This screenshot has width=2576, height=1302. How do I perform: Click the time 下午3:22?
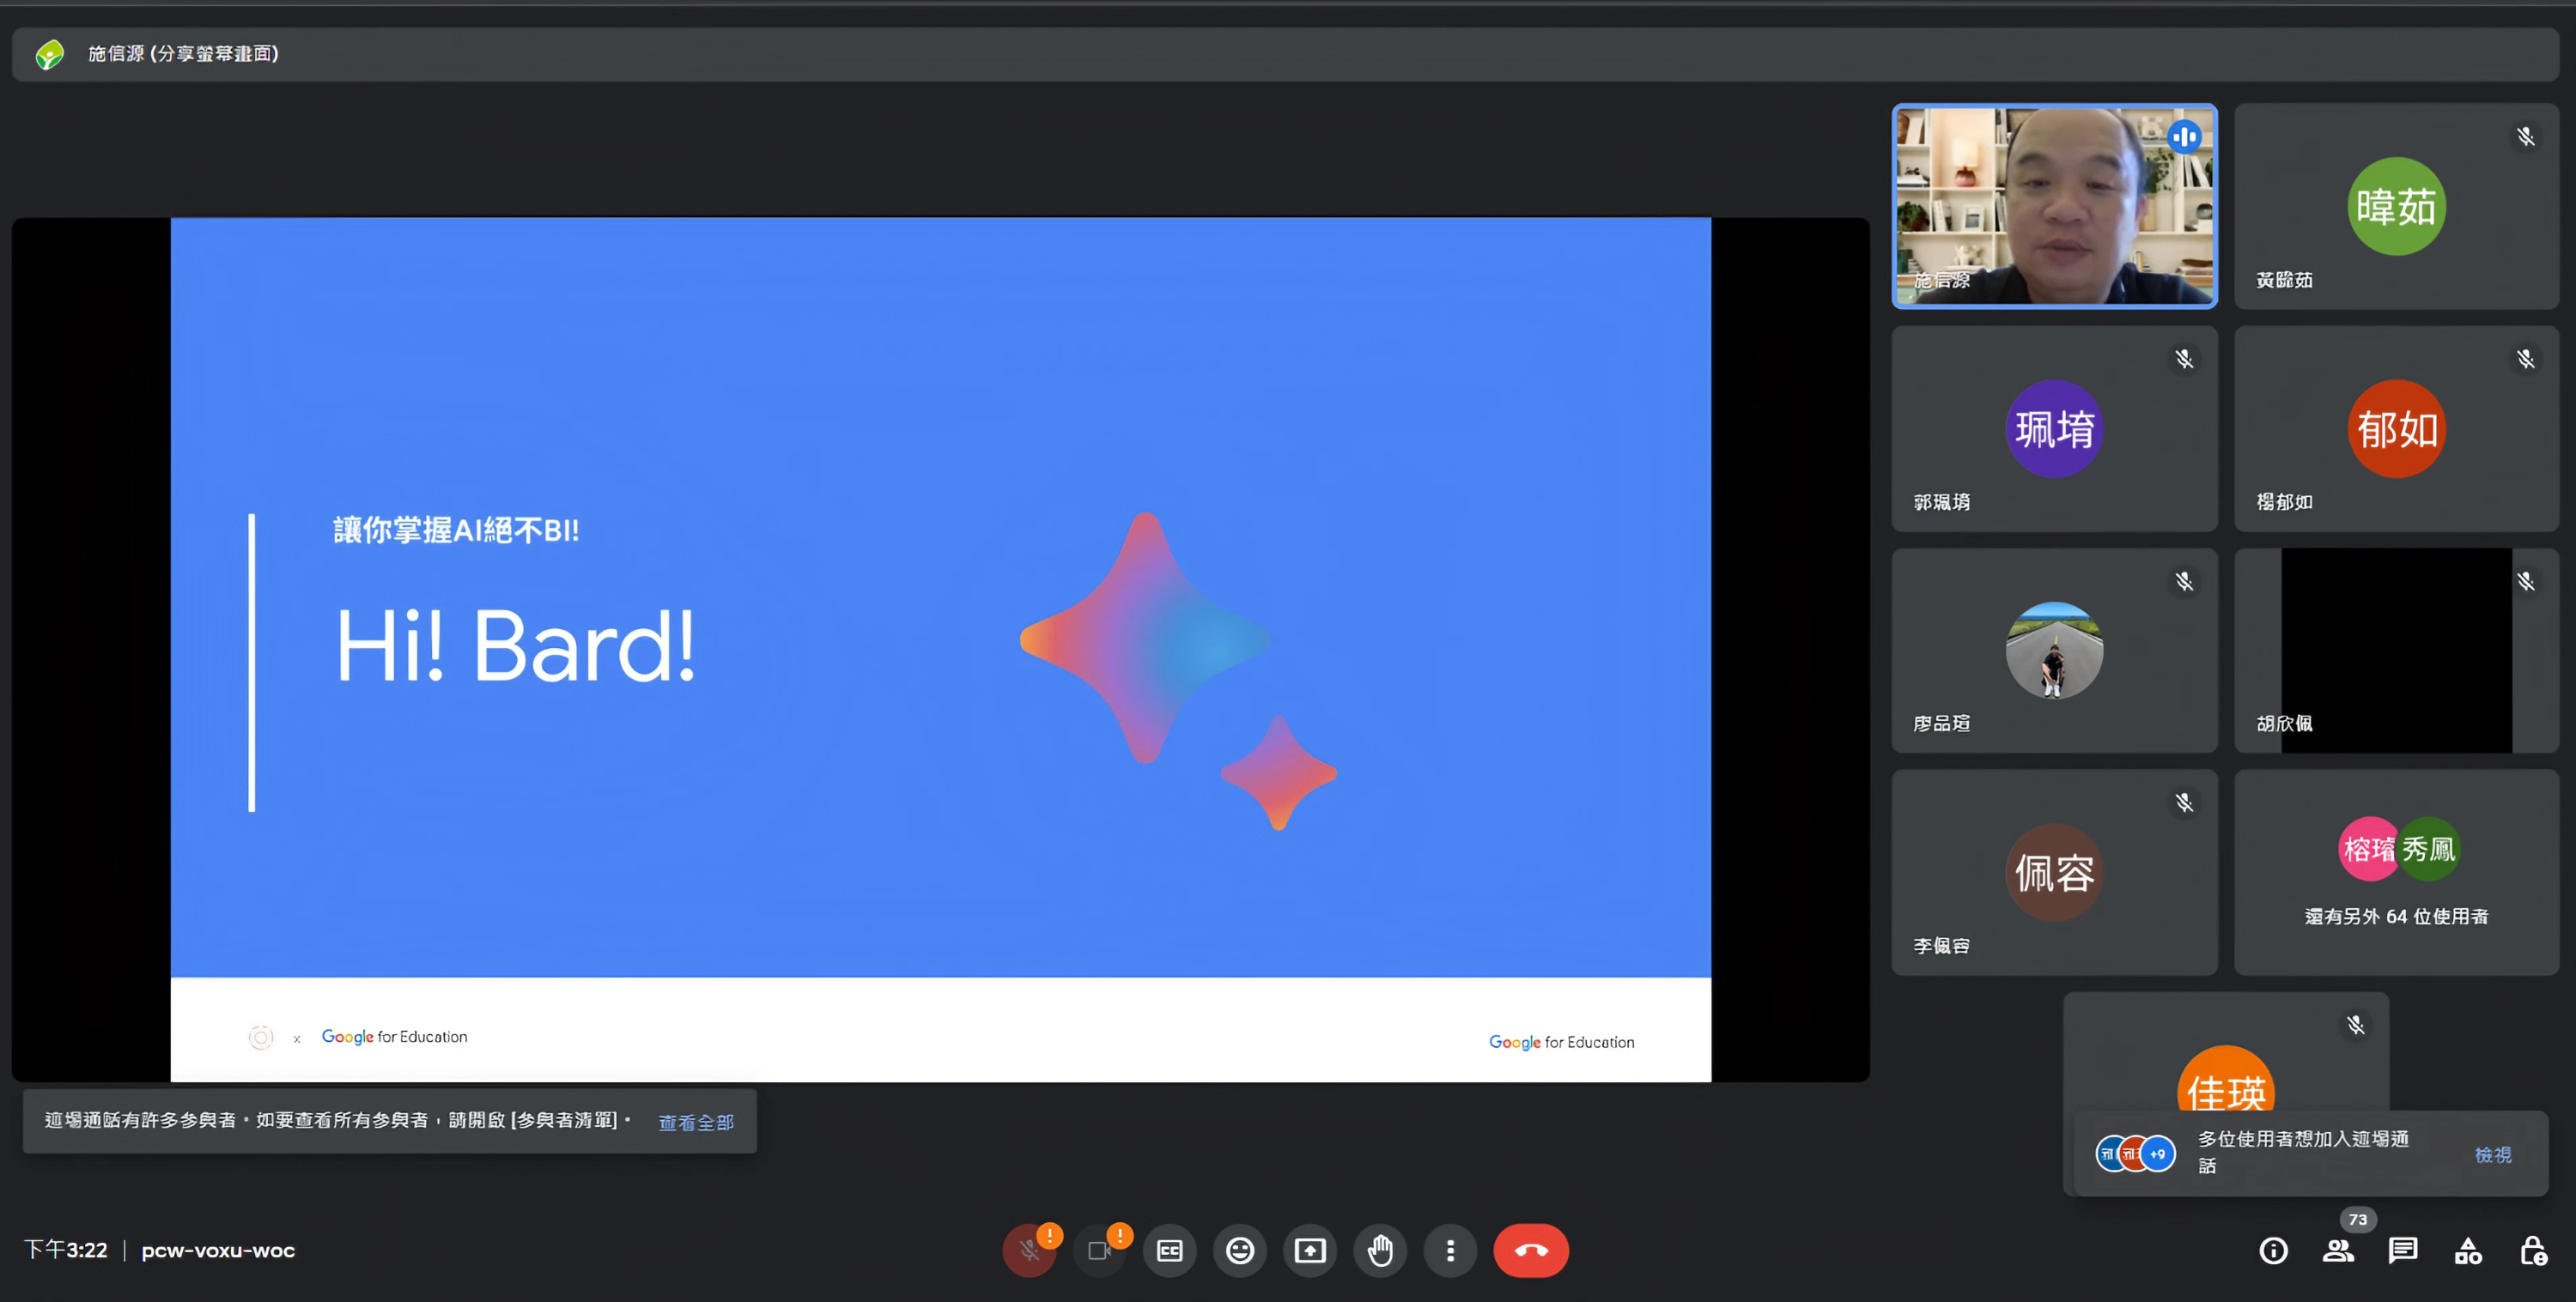point(66,1250)
